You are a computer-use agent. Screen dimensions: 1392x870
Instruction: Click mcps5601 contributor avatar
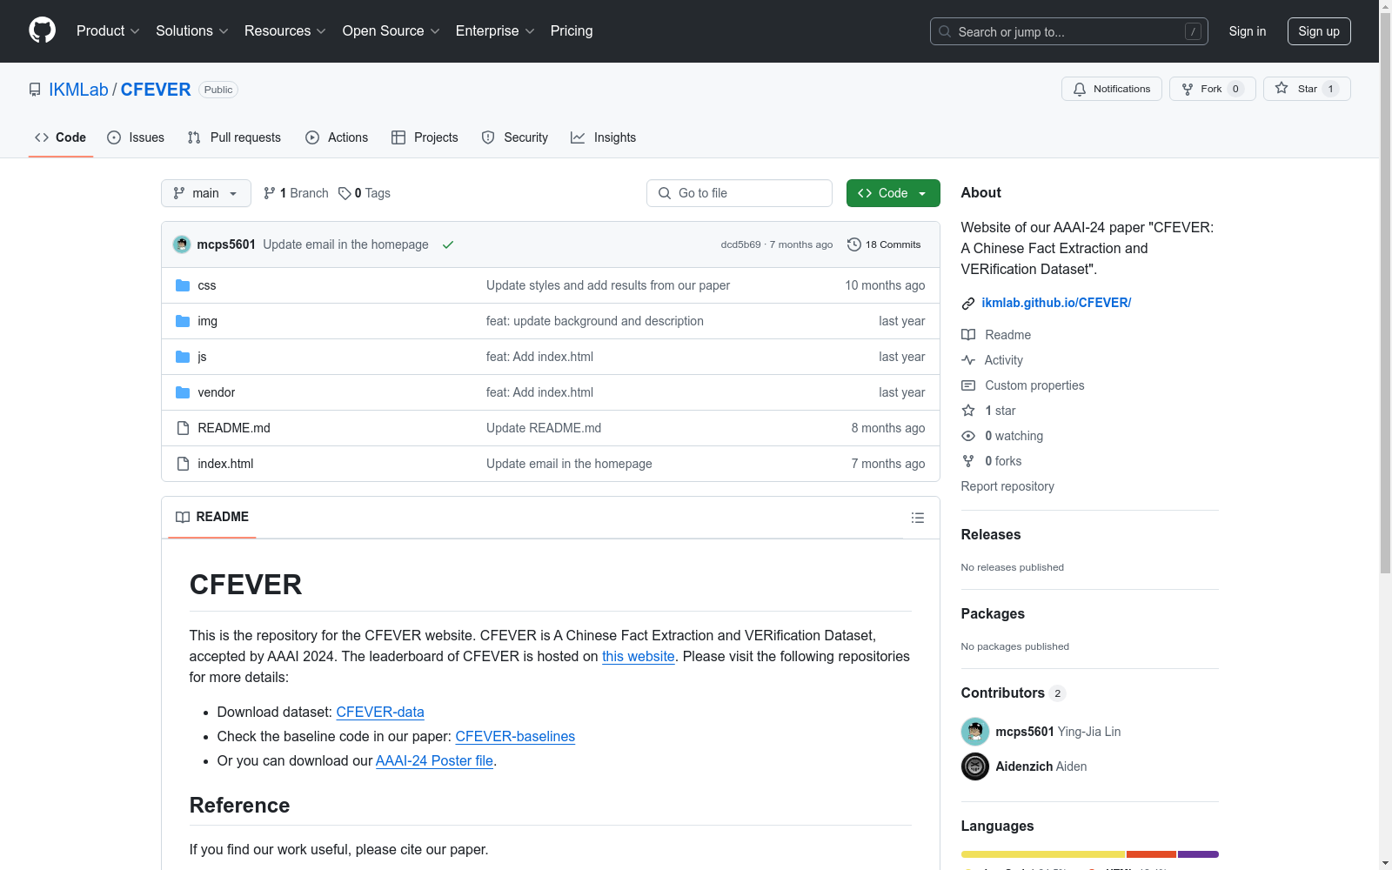click(975, 732)
